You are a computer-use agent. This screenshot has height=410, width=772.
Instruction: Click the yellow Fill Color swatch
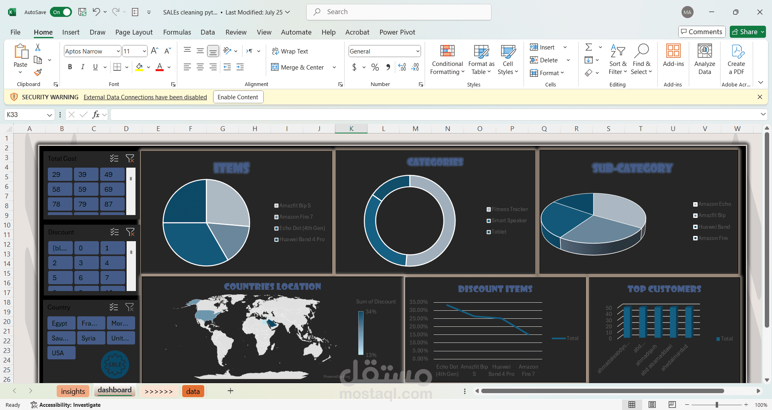coord(139,67)
